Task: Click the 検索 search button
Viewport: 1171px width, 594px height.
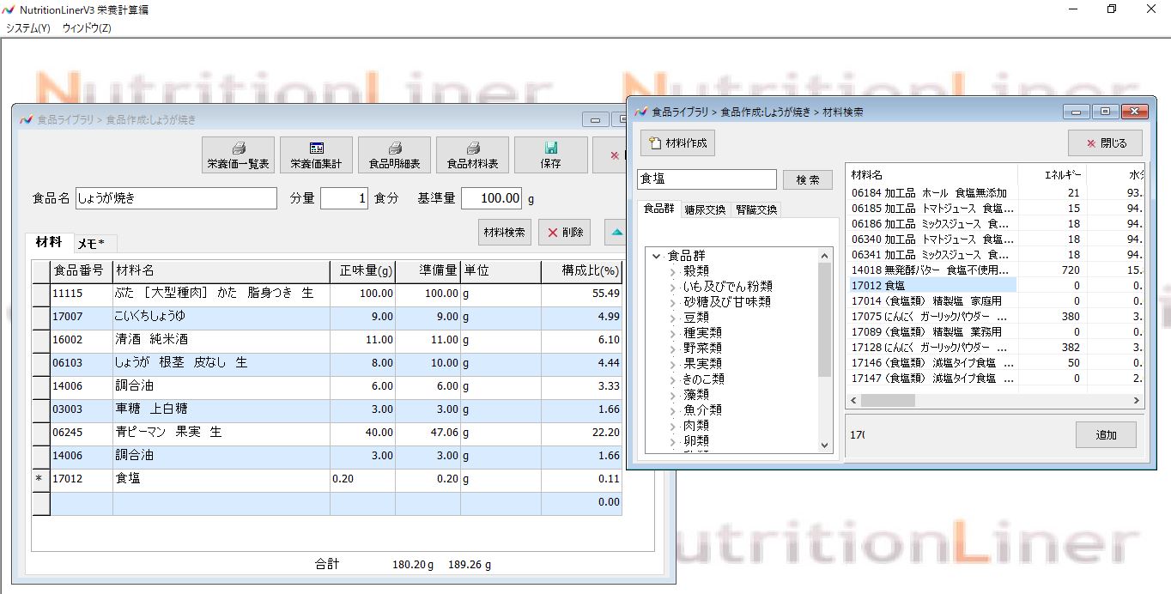Action: pyautogui.click(x=808, y=179)
